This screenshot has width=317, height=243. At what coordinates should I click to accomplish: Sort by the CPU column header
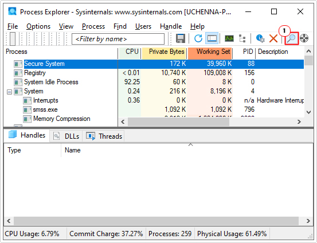point(130,52)
